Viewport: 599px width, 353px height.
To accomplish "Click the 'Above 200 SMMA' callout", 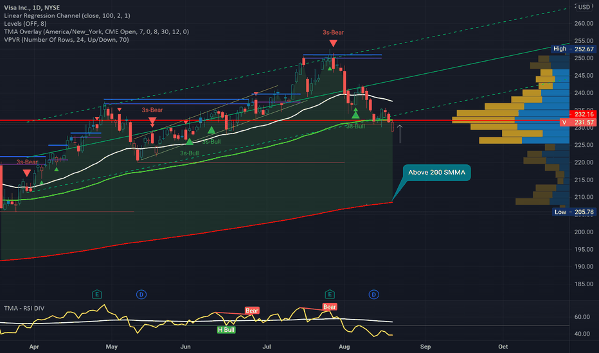I will point(436,173).
